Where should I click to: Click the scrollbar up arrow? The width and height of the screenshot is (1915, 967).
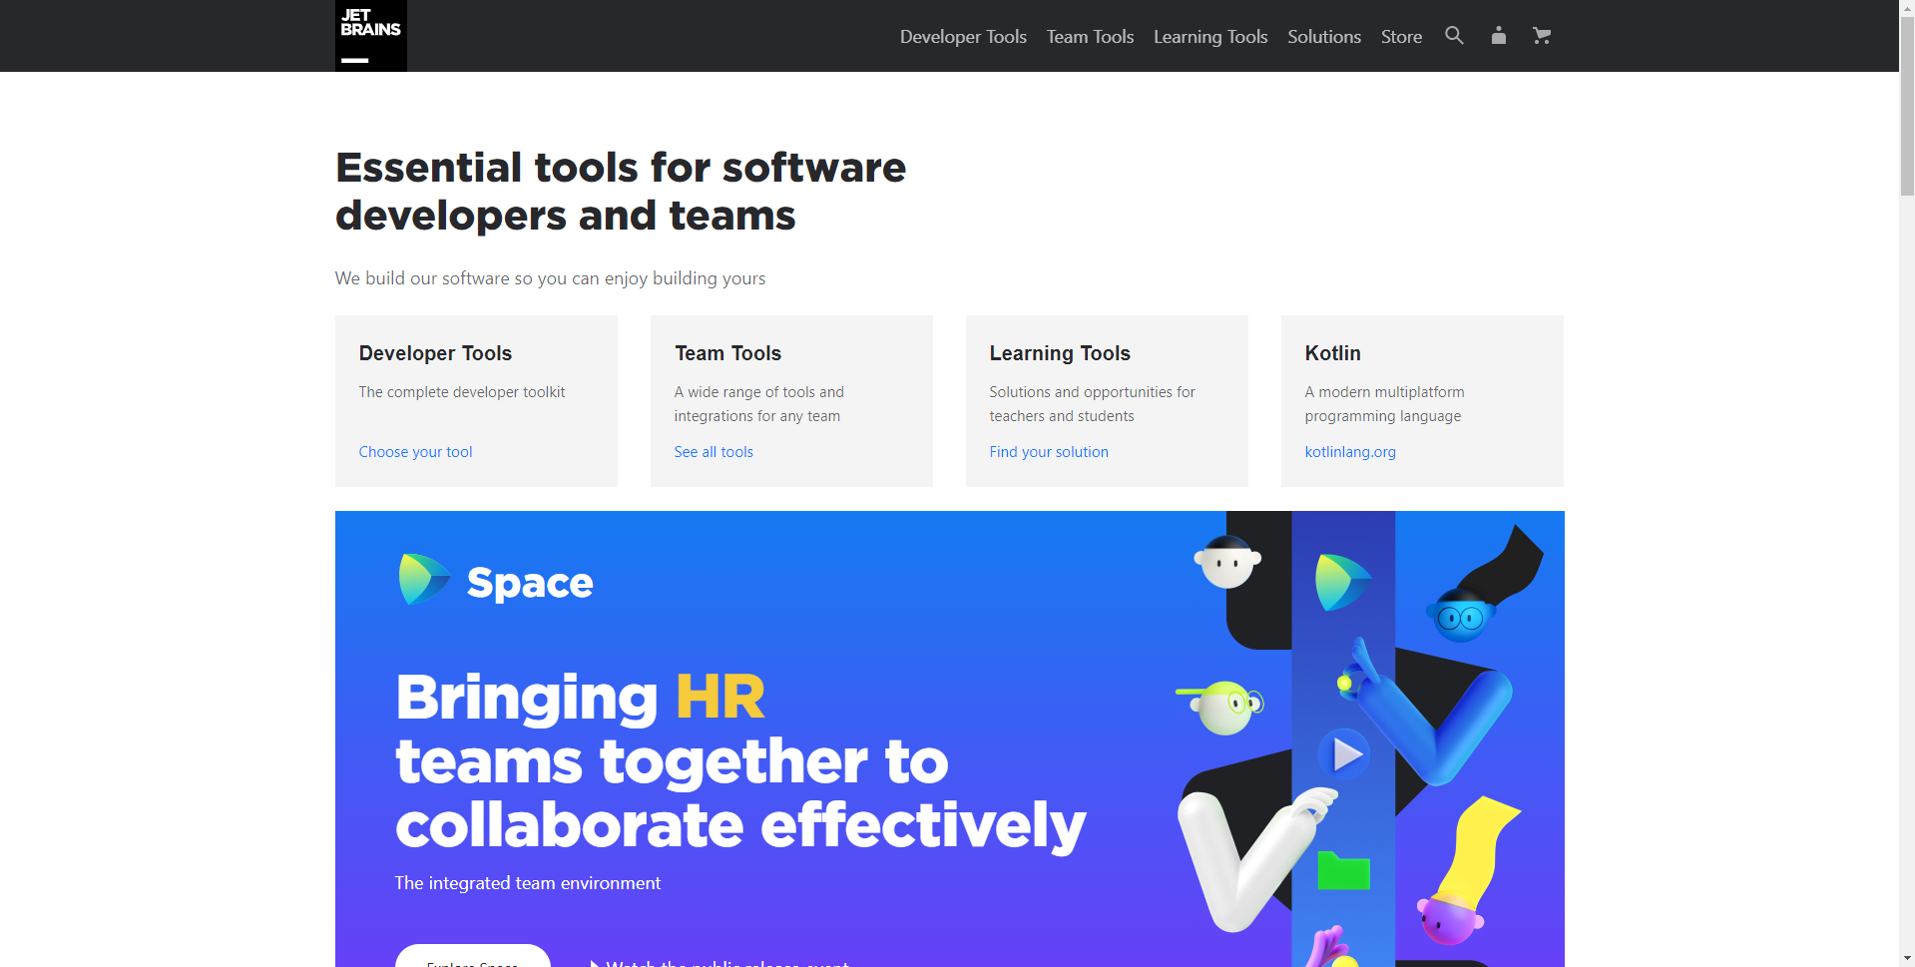1907,7
